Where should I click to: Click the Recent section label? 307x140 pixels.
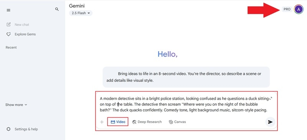11,47
